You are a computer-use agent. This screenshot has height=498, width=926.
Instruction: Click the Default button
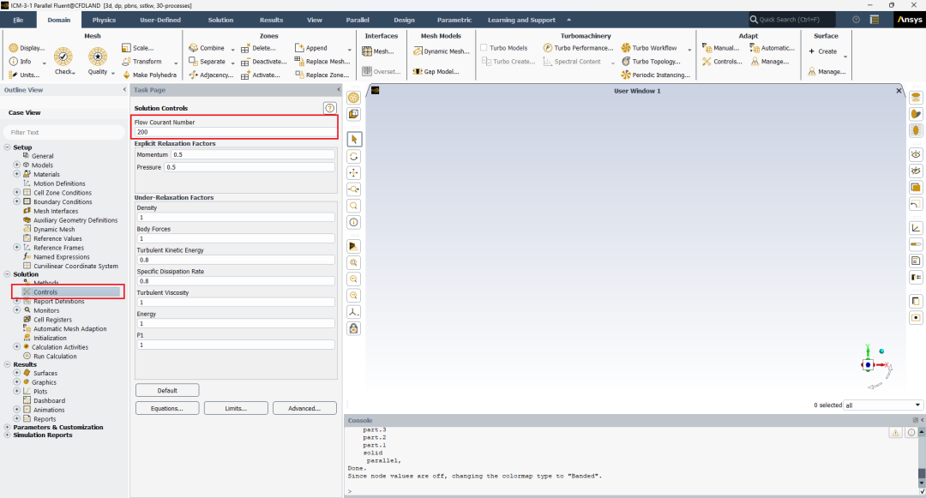point(167,391)
